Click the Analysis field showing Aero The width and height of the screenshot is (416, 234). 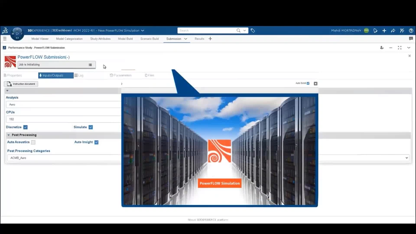[x=63, y=104]
